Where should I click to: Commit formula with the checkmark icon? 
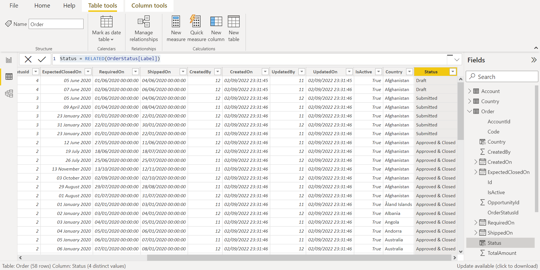[x=42, y=59]
